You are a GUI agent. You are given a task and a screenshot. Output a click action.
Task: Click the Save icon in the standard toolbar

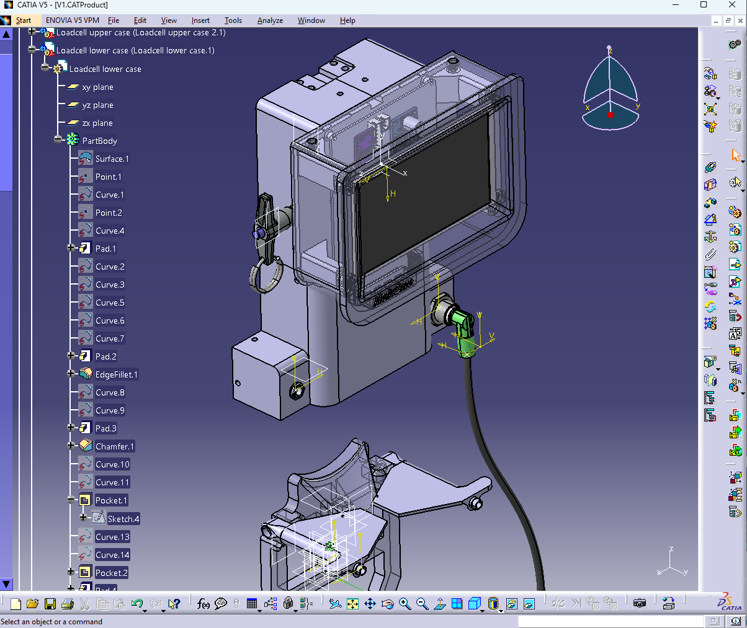pyautogui.click(x=50, y=603)
